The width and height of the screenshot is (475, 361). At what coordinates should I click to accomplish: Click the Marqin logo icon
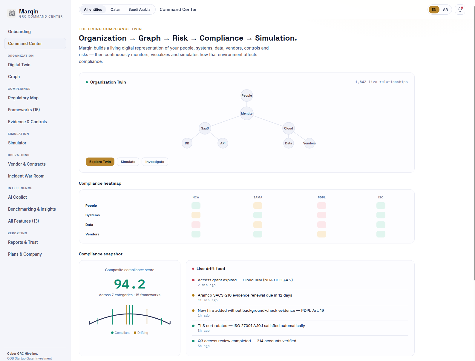pos(12,13)
